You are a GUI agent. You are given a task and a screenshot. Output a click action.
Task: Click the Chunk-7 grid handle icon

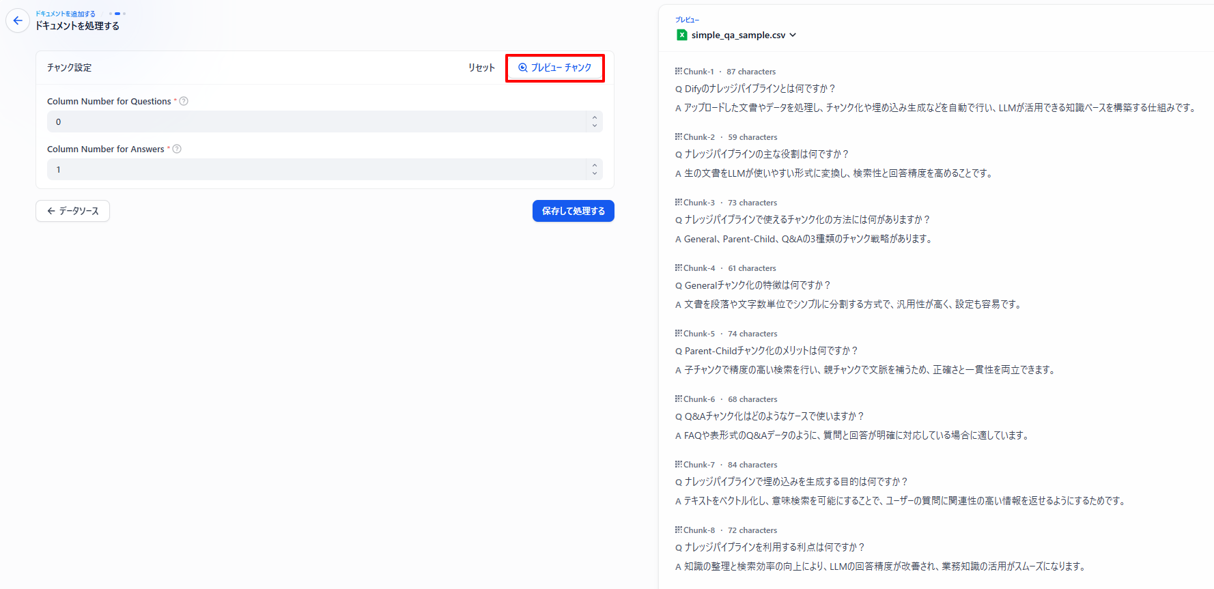[679, 464]
